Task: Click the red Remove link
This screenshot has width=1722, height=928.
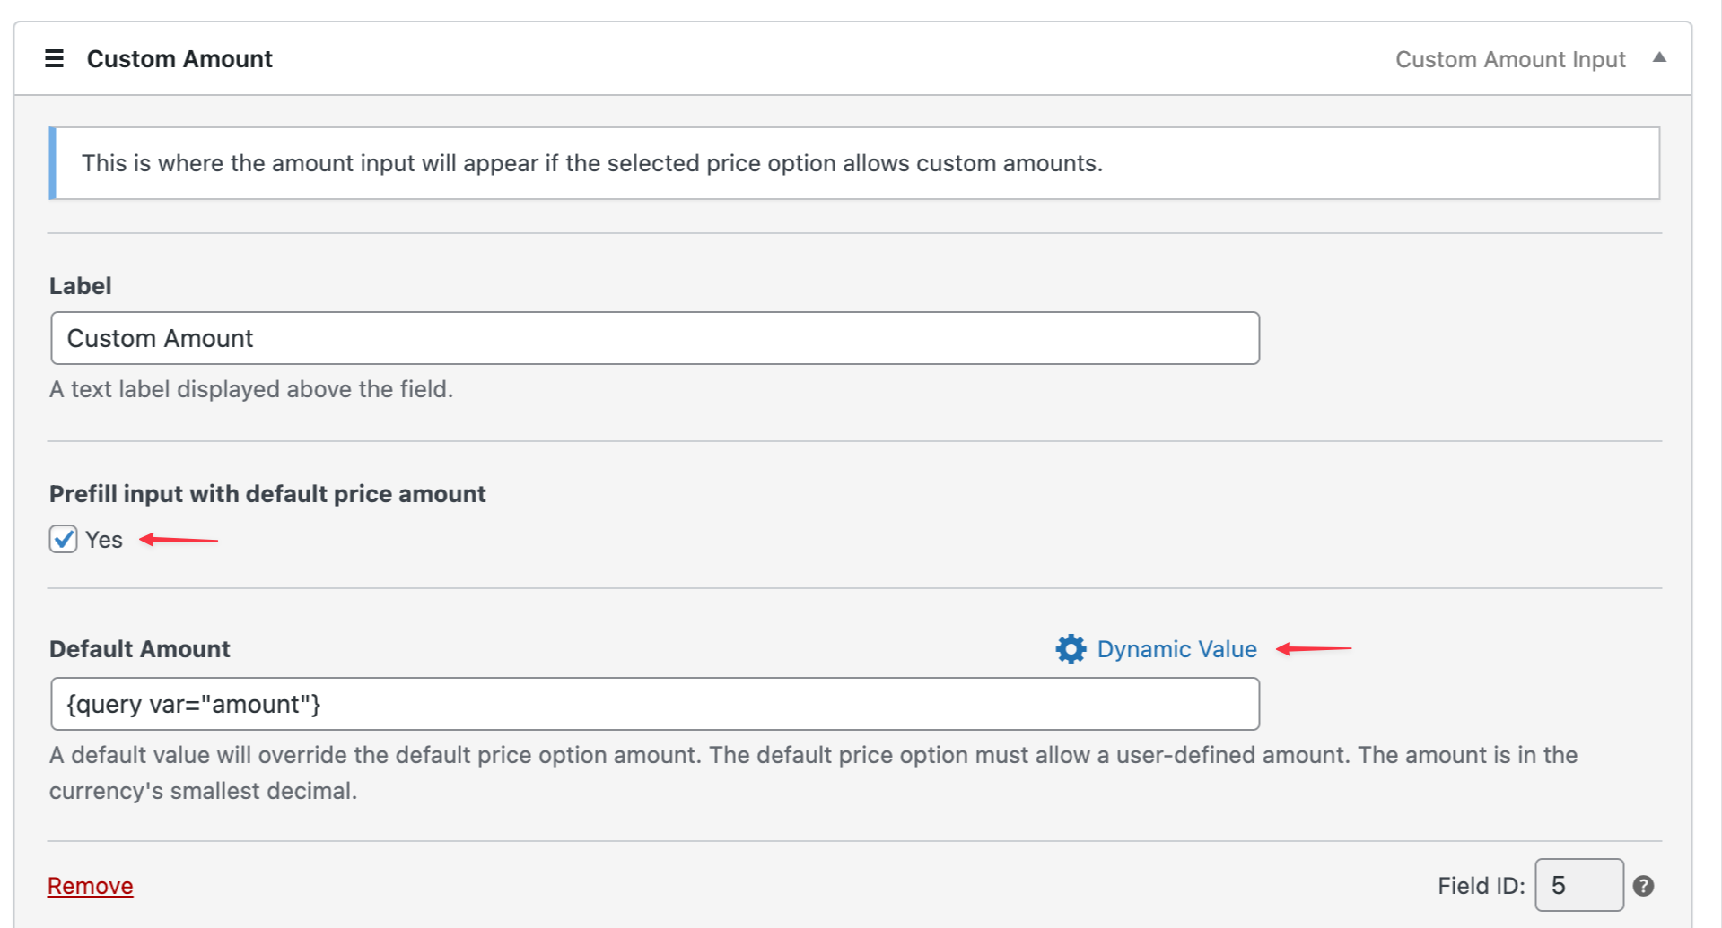Action: (x=90, y=886)
